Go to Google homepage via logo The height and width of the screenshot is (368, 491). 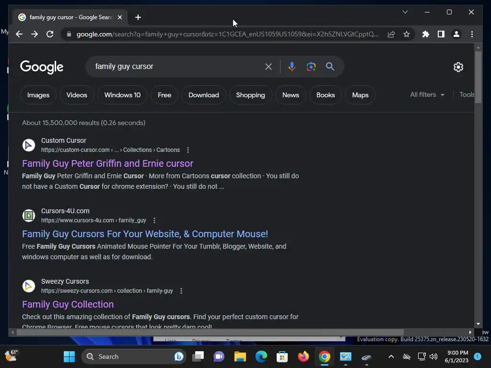pos(42,67)
